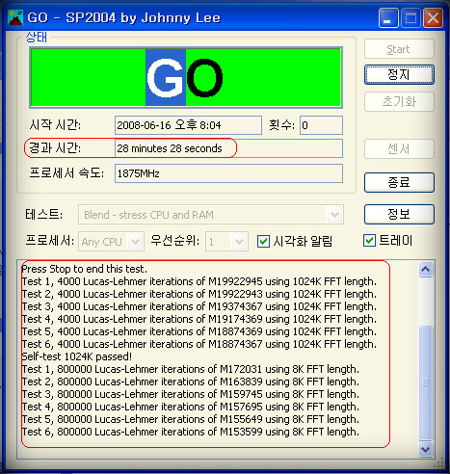Screen dimensions: 450x474
Task: Click the green GO status banner
Action: pos(186,77)
